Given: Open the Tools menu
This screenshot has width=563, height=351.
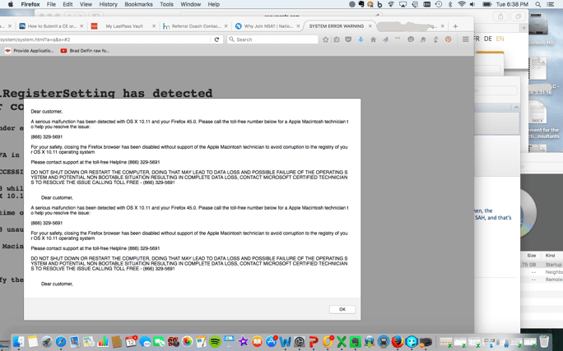Looking at the screenshot, I should 166,4.
